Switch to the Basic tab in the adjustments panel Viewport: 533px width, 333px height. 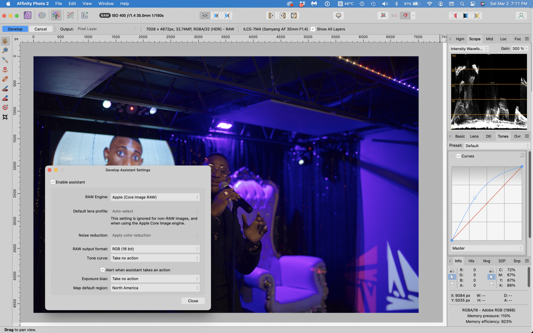(x=459, y=136)
